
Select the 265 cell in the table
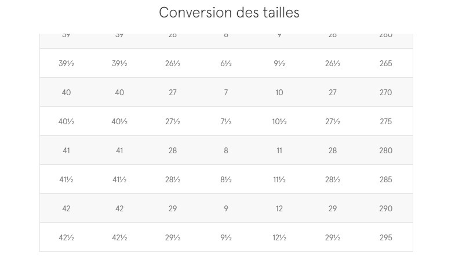[385, 63]
